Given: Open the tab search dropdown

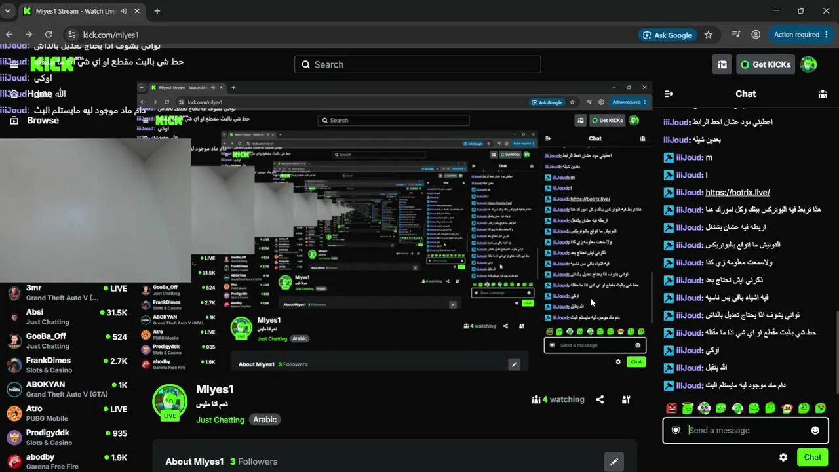Looking at the screenshot, I should 8,11.
